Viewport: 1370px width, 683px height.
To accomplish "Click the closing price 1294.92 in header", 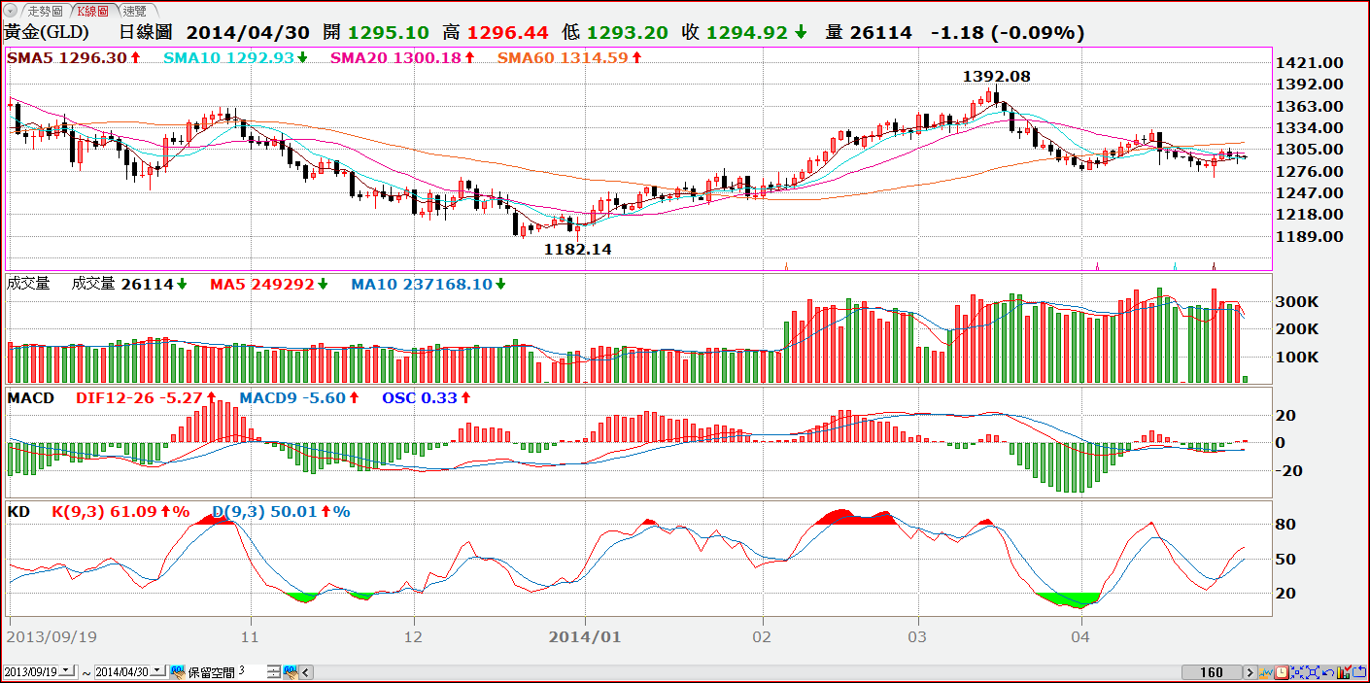I will pos(746,33).
